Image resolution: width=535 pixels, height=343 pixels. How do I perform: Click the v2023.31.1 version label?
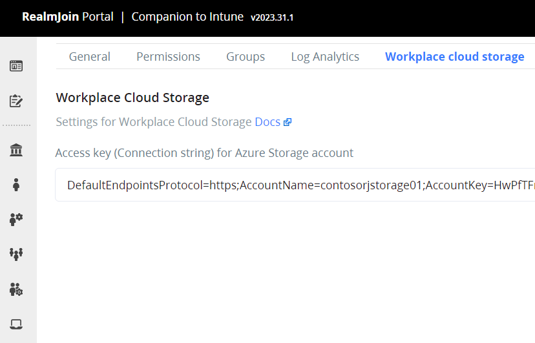[272, 17]
